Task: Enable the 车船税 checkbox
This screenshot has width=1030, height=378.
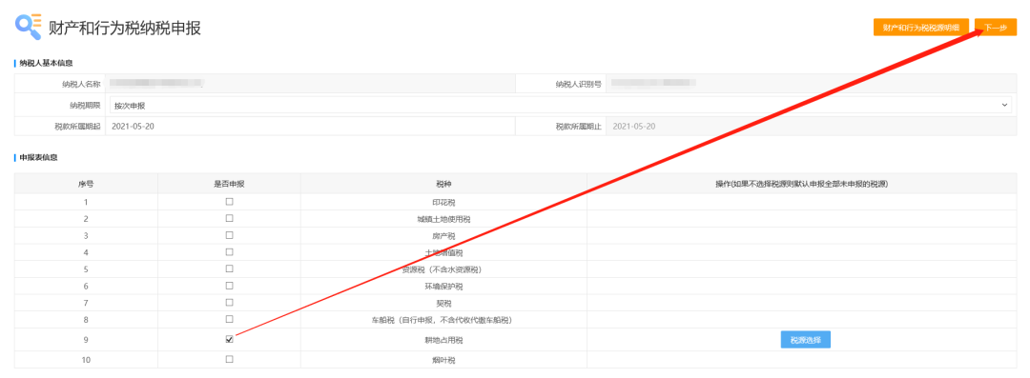Action: coord(229,319)
